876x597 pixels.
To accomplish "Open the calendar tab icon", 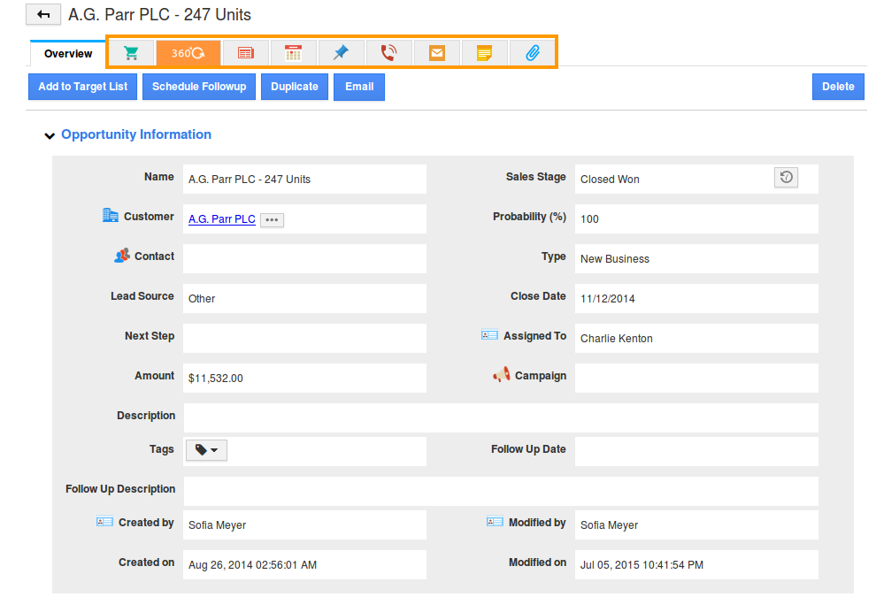I will 293,53.
